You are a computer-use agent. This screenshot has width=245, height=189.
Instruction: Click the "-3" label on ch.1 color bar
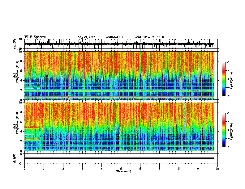[x=228, y=62]
